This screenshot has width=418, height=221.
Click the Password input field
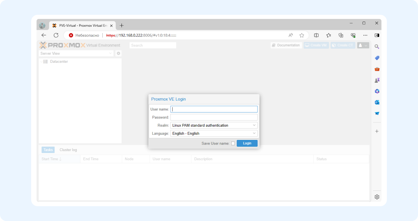point(214,117)
